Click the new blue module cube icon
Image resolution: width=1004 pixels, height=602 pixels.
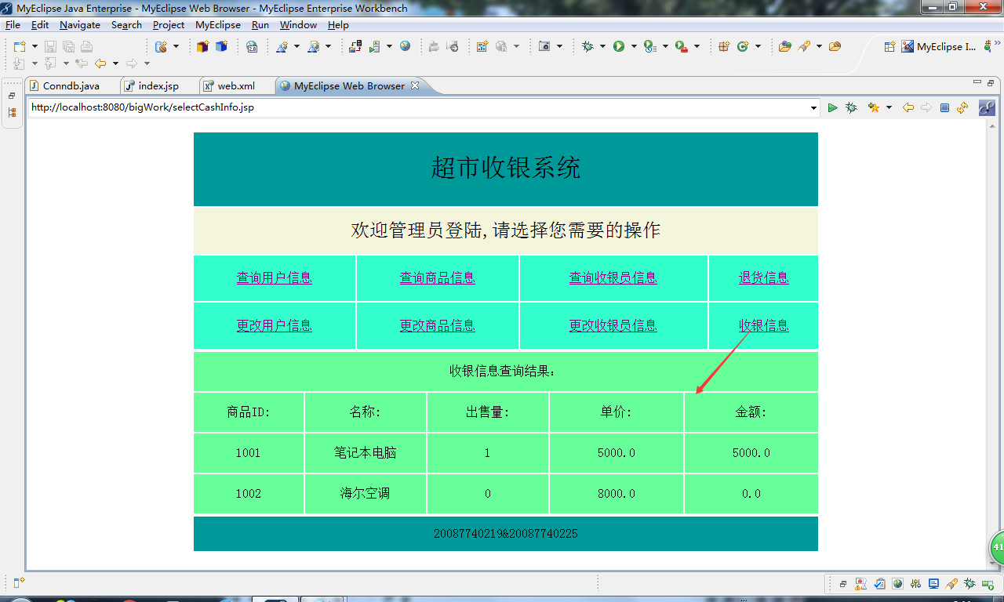(221, 47)
